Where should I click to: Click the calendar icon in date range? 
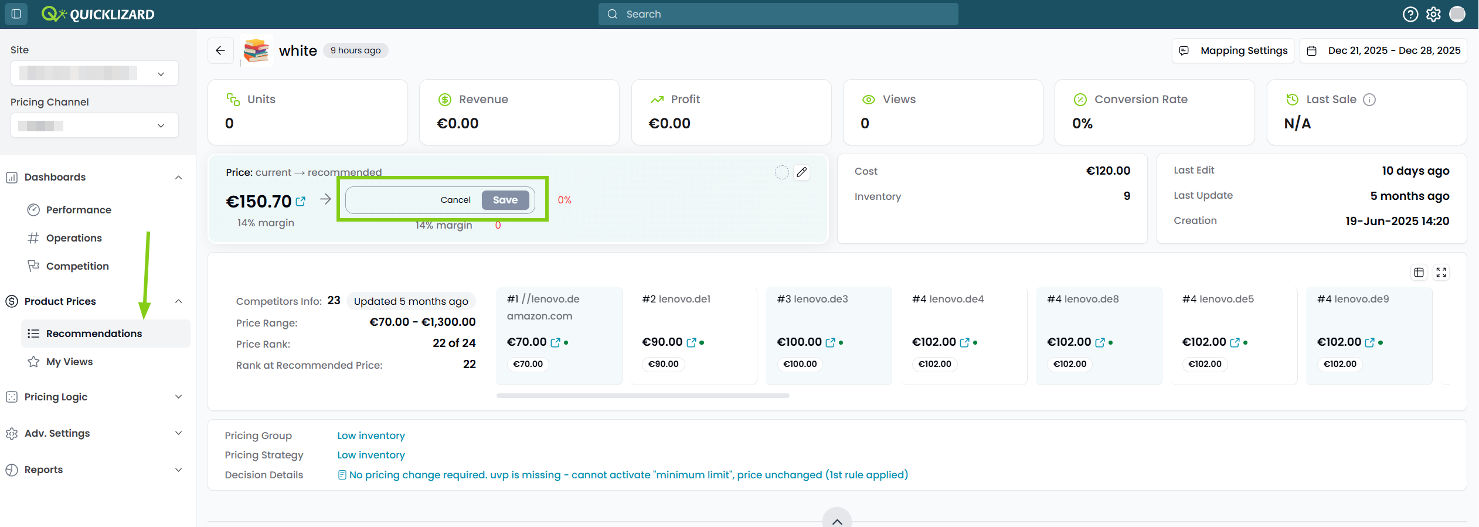coord(1312,51)
